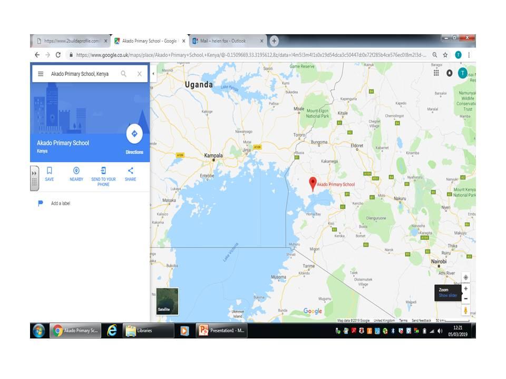Image resolution: width=506 pixels, height=379 pixels.
Task: Open Google apps grid
Action: [436, 73]
